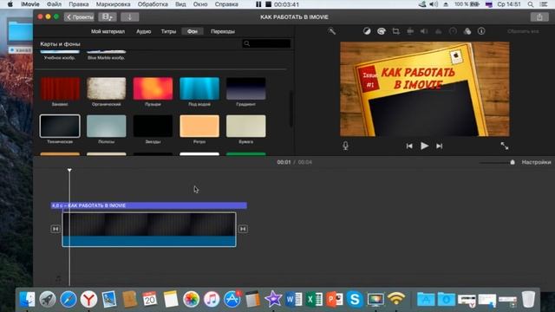Select the beige paper background thumbnail
The image size is (555, 312).
(245, 126)
